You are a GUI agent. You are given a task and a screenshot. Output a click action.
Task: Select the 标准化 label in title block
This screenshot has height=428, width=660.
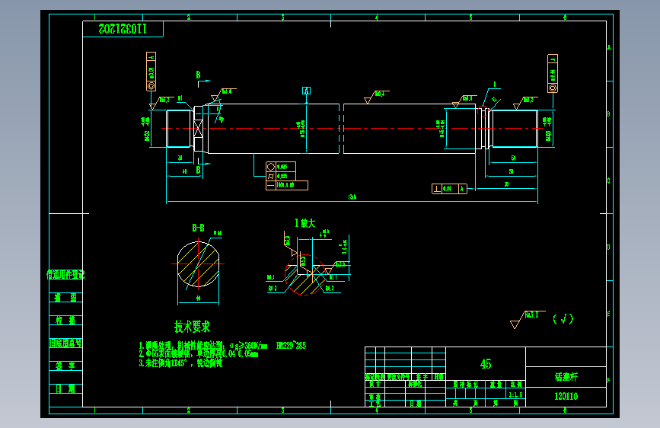[415, 384]
